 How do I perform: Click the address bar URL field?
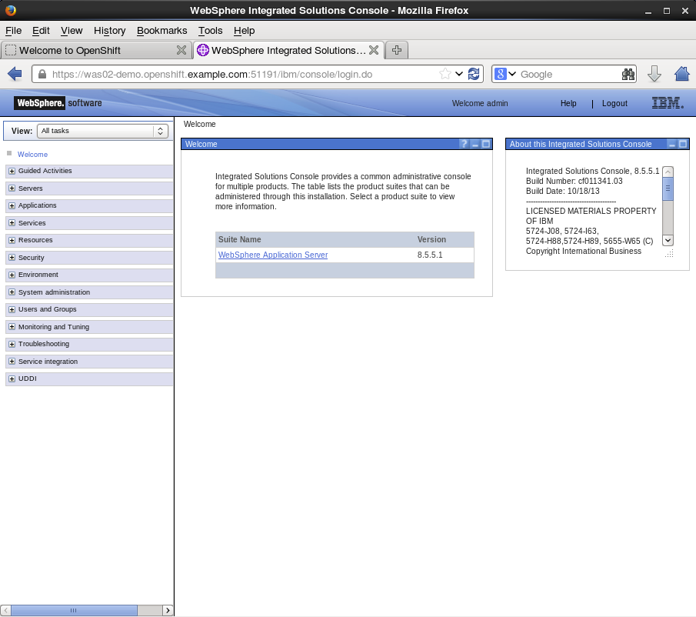point(244,74)
